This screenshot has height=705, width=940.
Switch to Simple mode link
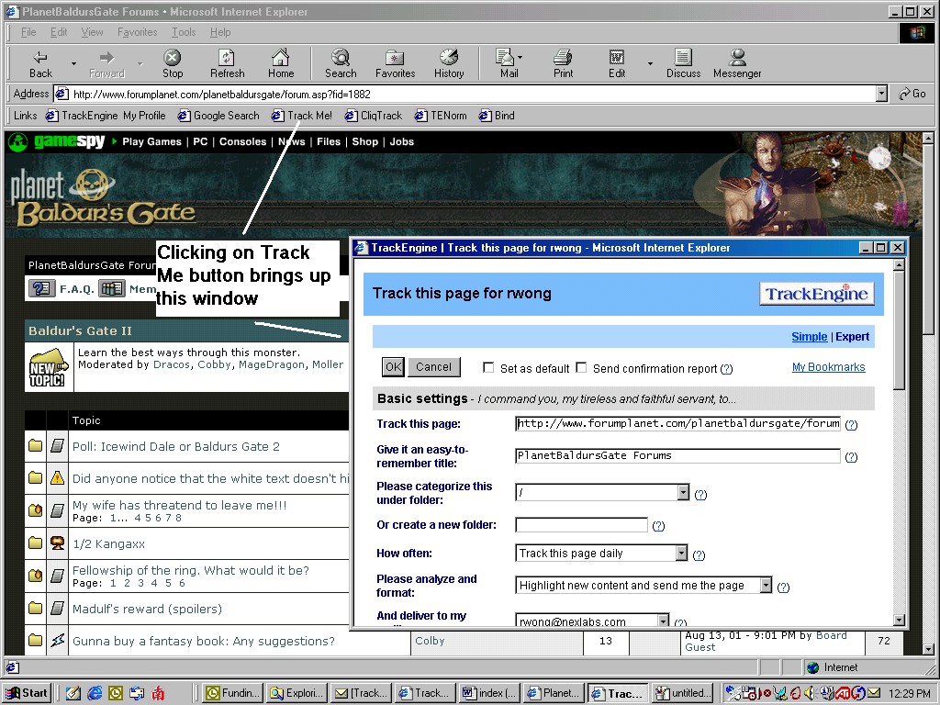810,337
